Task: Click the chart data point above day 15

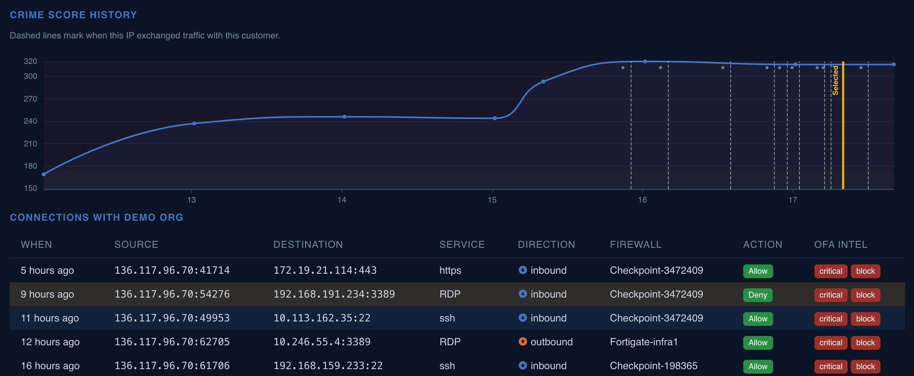Action: (495, 118)
